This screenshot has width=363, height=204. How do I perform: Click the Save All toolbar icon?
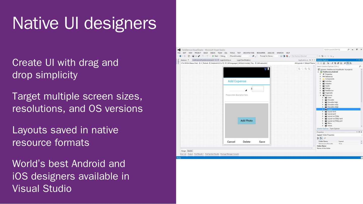tap(199, 56)
